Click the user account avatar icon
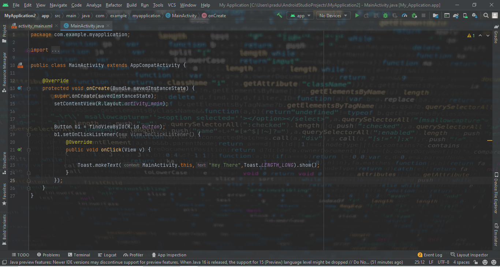Screen dimensions: 500x267 (x=495, y=15)
